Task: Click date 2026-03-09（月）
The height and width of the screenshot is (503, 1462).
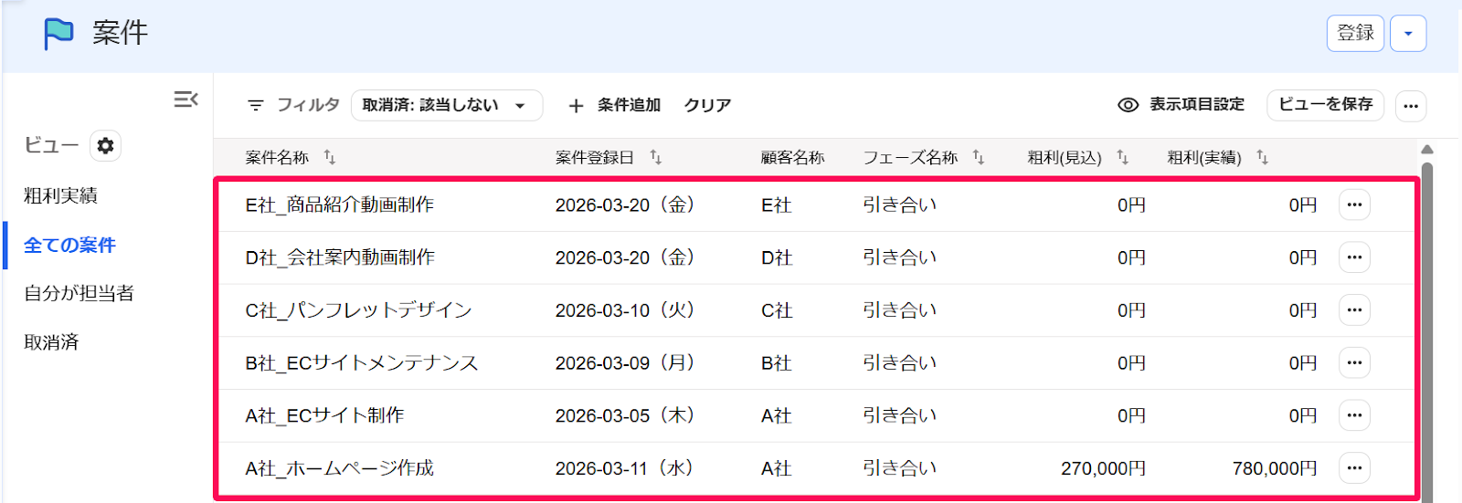Action: pos(625,363)
